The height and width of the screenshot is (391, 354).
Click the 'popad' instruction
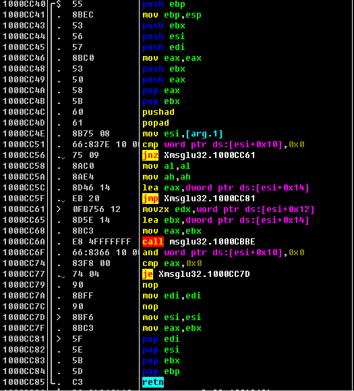coord(156,123)
